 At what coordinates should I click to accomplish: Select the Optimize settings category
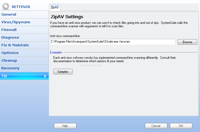[x=24, y=53]
